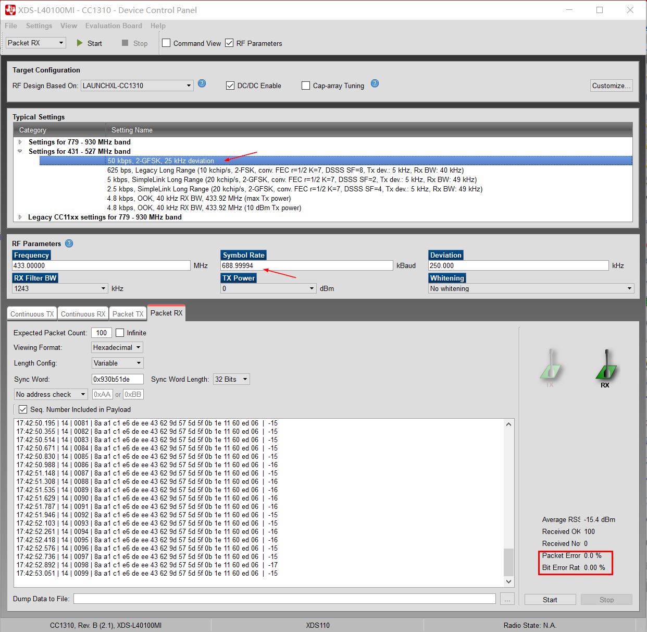This screenshot has height=632, width=647.
Task: Click the green Start play icon in toolbar
Action: click(x=80, y=43)
